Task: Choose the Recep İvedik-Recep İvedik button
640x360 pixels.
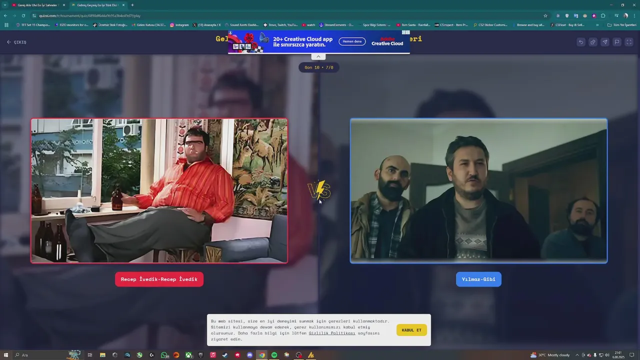Action: 159,279
